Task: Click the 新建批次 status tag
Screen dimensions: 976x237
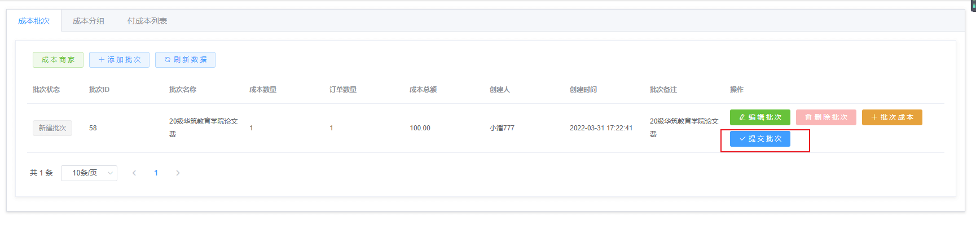Action: tap(52, 128)
